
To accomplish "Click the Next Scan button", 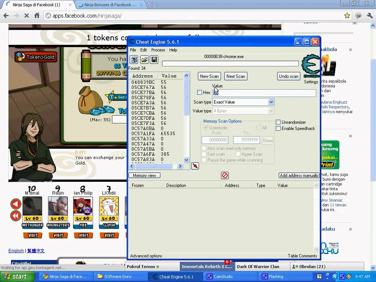I will (x=236, y=76).
